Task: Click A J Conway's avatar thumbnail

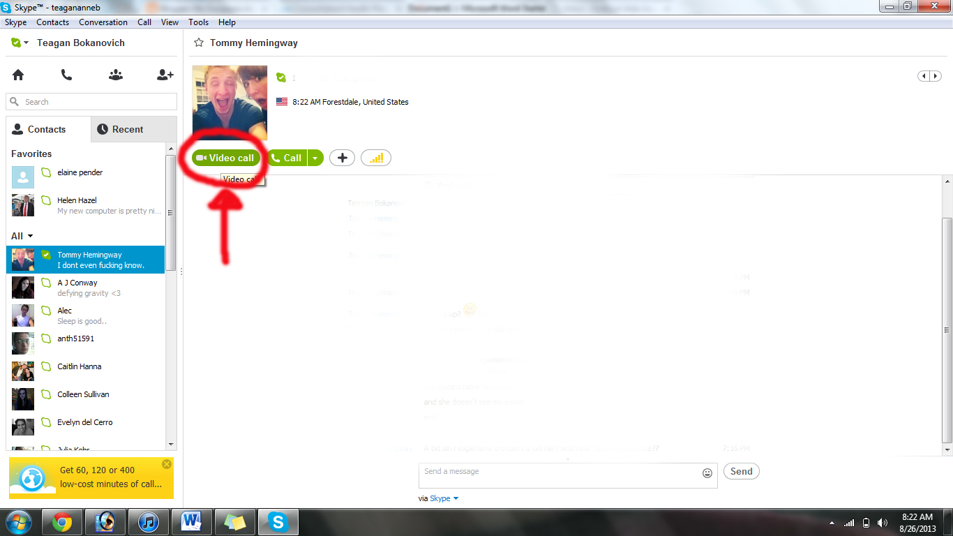Action: pos(23,288)
